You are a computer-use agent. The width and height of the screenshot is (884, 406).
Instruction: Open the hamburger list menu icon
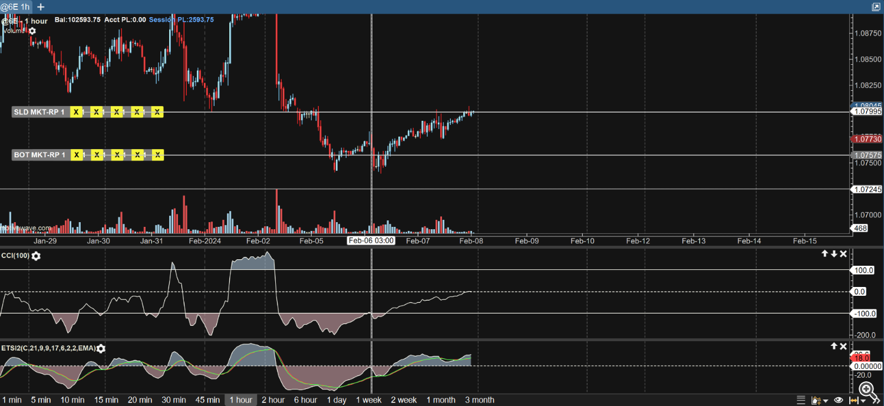(800, 400)
